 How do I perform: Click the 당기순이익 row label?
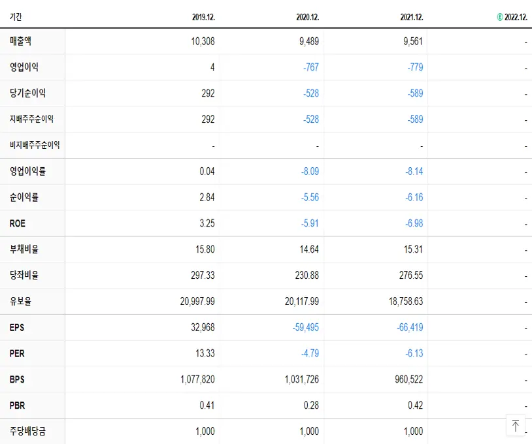pos(27,93)
